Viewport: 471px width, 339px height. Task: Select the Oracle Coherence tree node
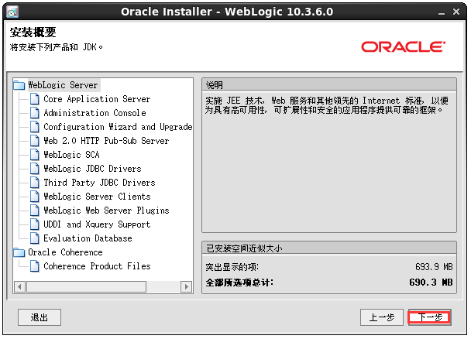click(65, 252)
